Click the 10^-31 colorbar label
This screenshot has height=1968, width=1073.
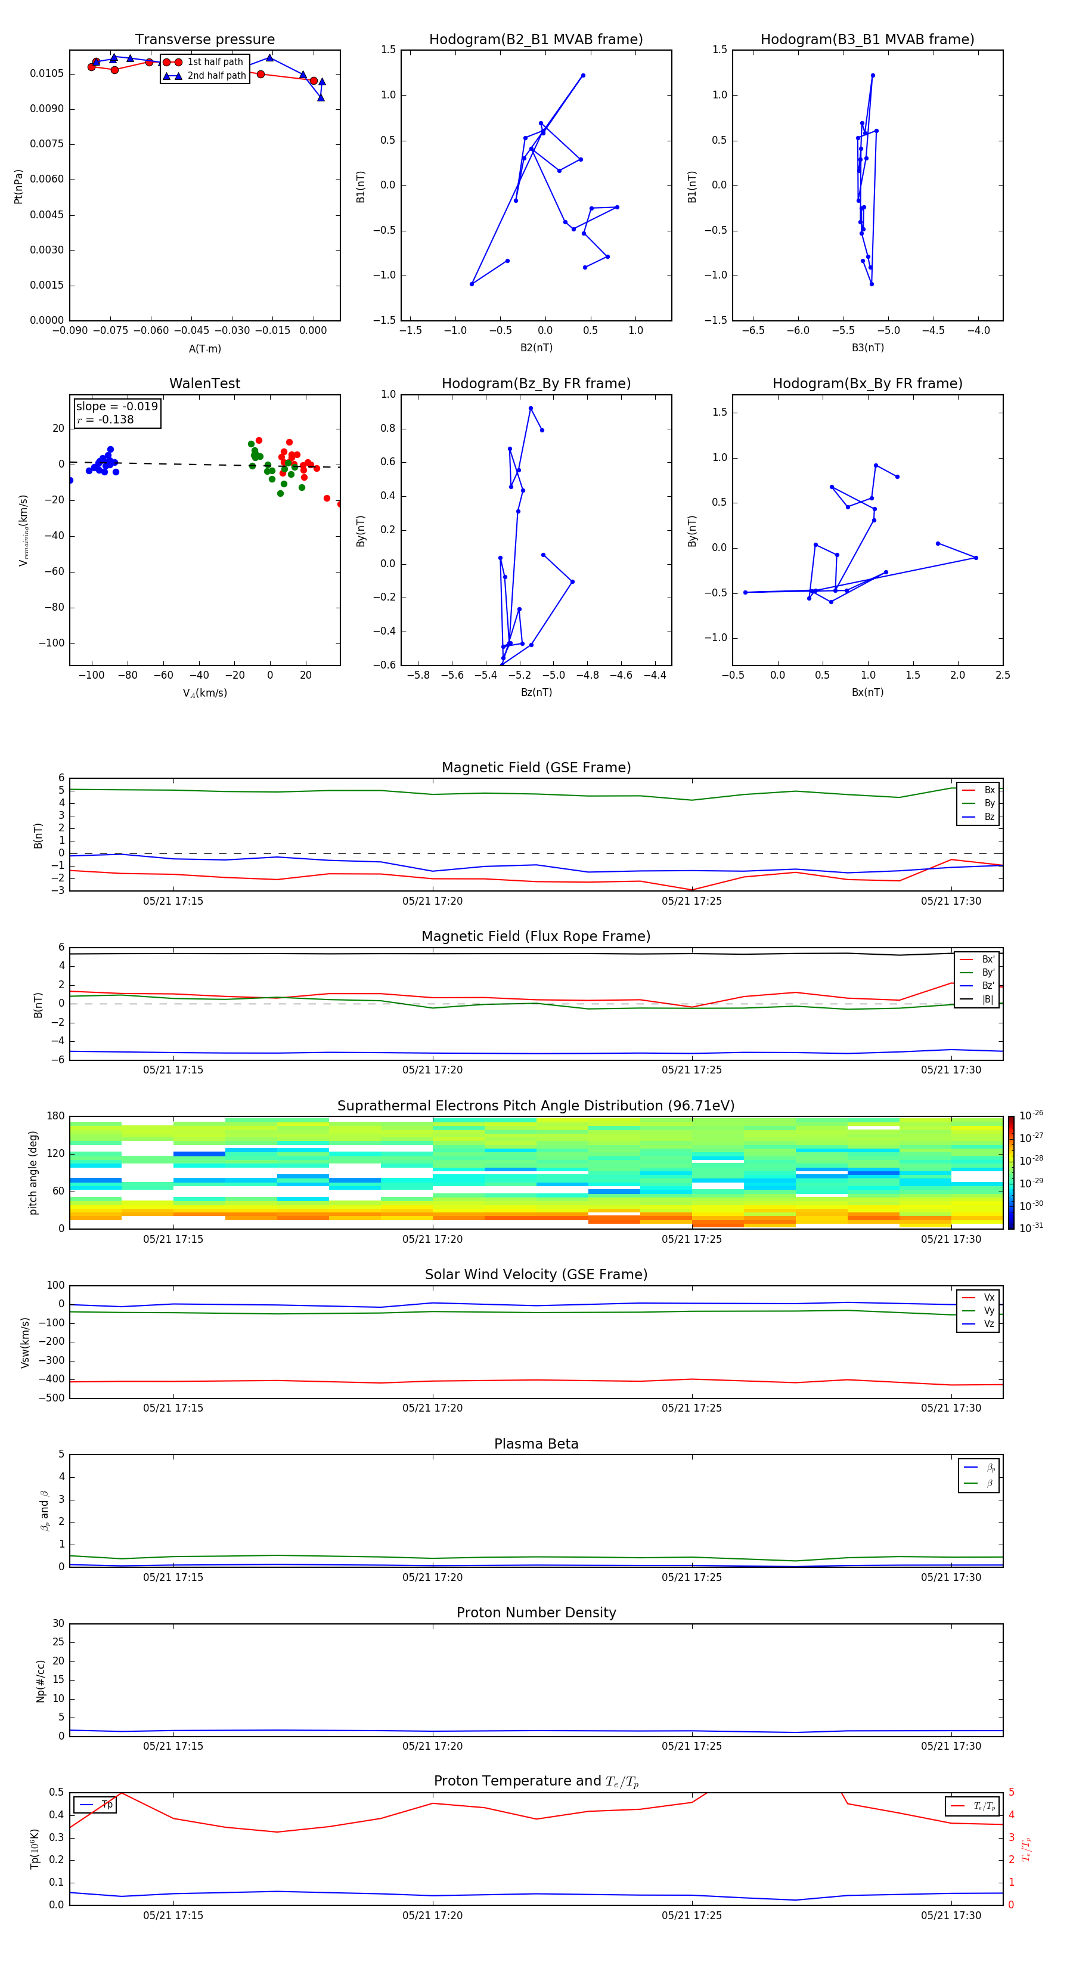[x=1031, y=1228]
